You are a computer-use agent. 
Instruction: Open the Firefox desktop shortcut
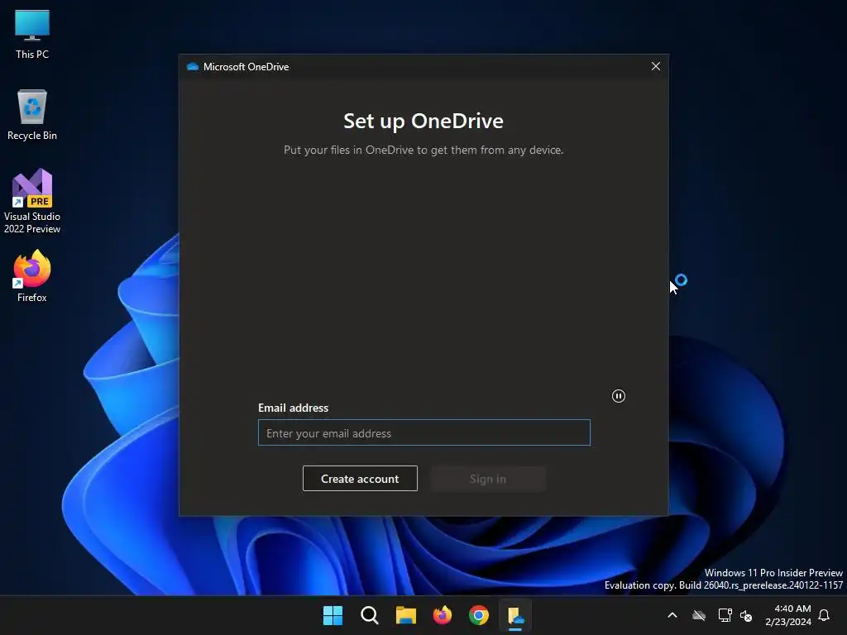pyautogui.click(x=32, y=276)
